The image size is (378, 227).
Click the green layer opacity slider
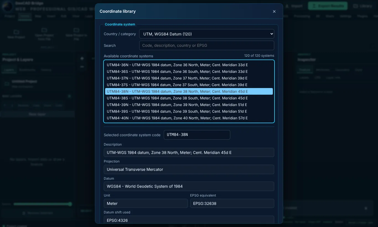click(x=42, y=204)
